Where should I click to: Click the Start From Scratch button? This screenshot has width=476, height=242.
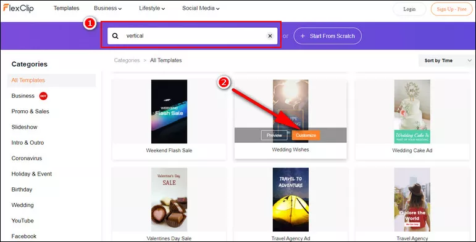point(328,36)
